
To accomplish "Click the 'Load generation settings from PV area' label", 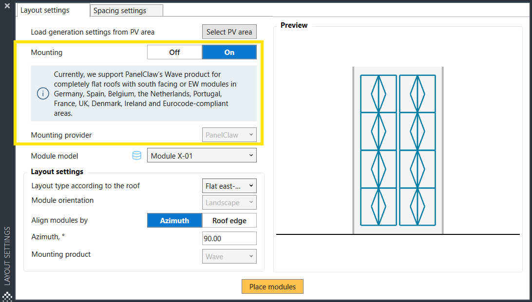I will (x=93, y=32).
